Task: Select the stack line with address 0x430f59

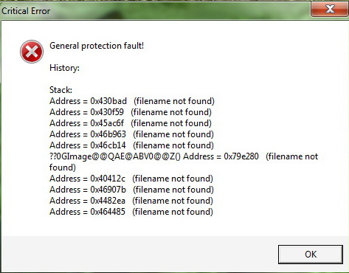Action: pyautogui.click(x=131, y=112)
